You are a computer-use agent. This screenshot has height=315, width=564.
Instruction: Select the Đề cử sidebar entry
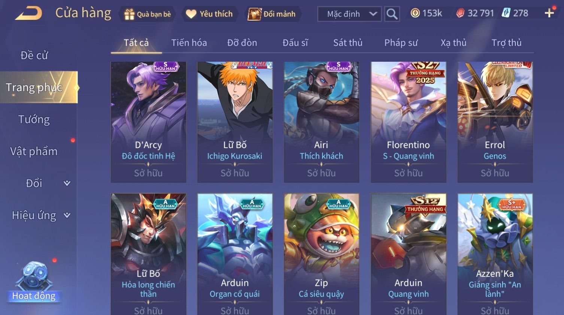click(34, 55)
